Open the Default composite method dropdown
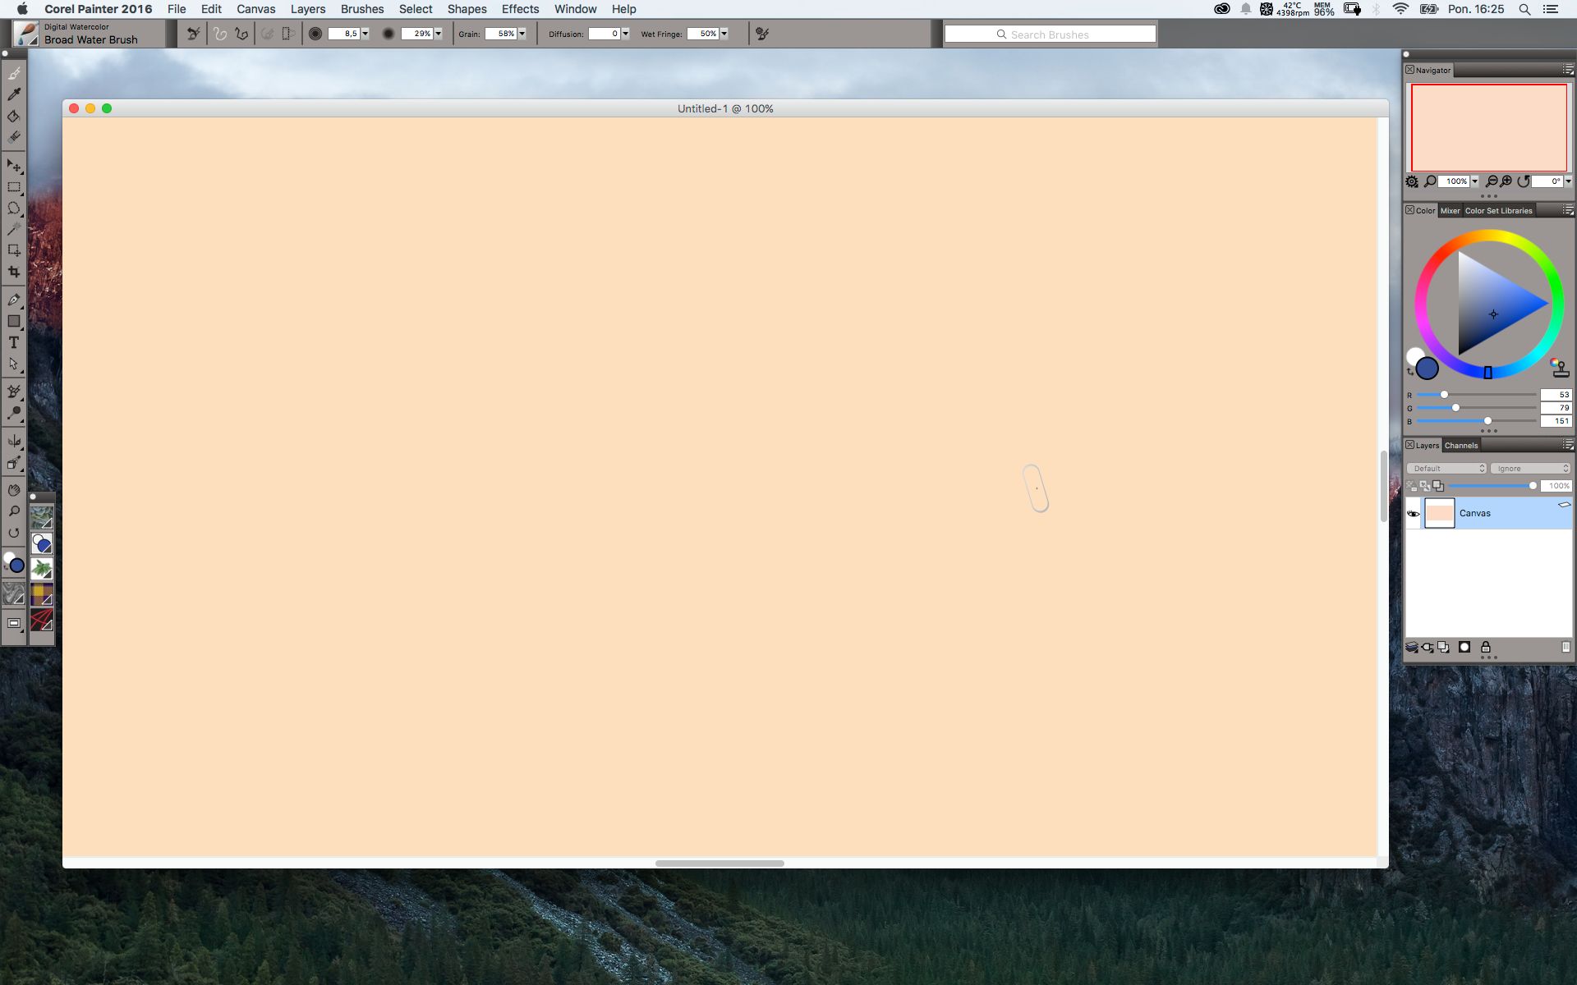The image size is (1577, 985). 1446,468
